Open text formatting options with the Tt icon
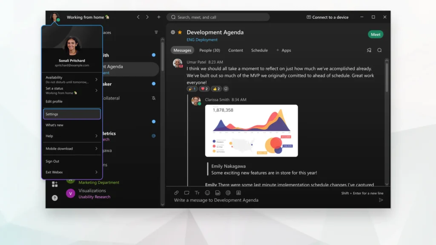436x245 pixels. 197,193
